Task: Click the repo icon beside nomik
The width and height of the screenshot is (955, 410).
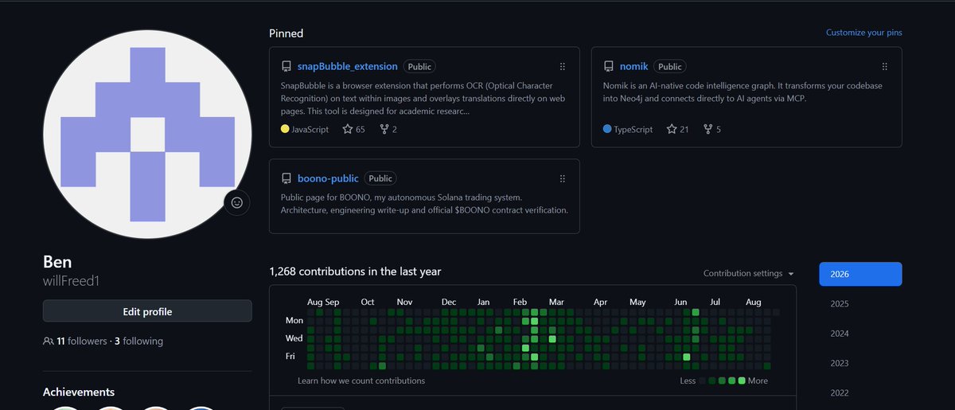Action: (x=608, y=67)
